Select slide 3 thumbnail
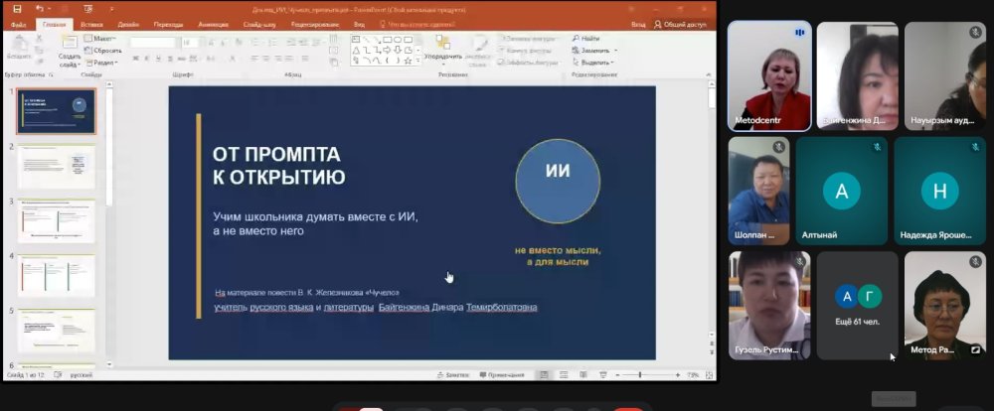 (x=56, y=221)
